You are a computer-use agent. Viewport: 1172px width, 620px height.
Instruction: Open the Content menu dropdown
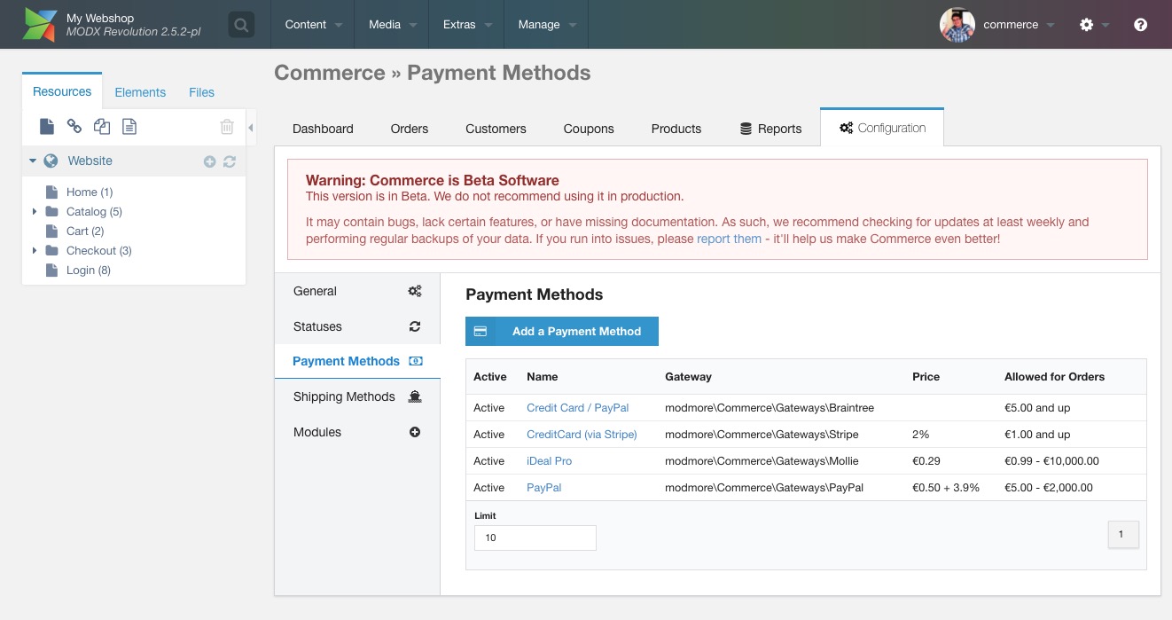click(x=313, y=25)
